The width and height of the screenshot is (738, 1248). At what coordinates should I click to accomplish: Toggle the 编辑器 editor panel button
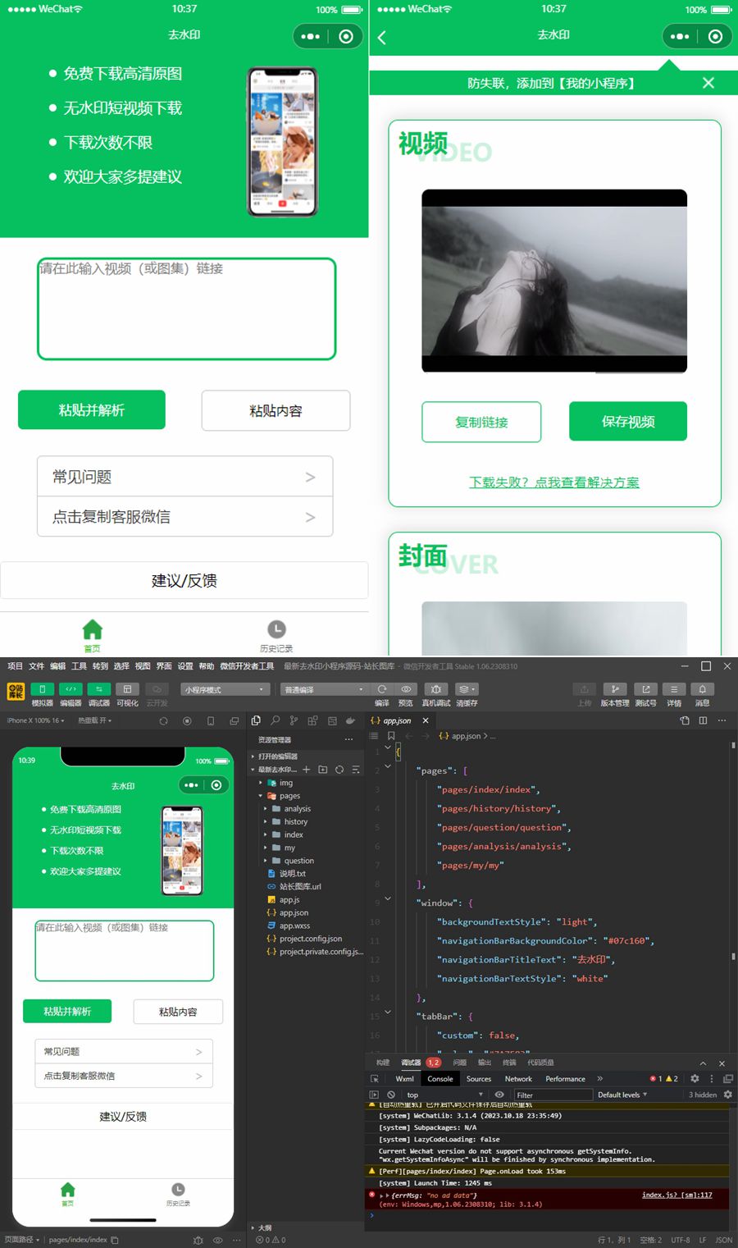[x=71, y=689]
